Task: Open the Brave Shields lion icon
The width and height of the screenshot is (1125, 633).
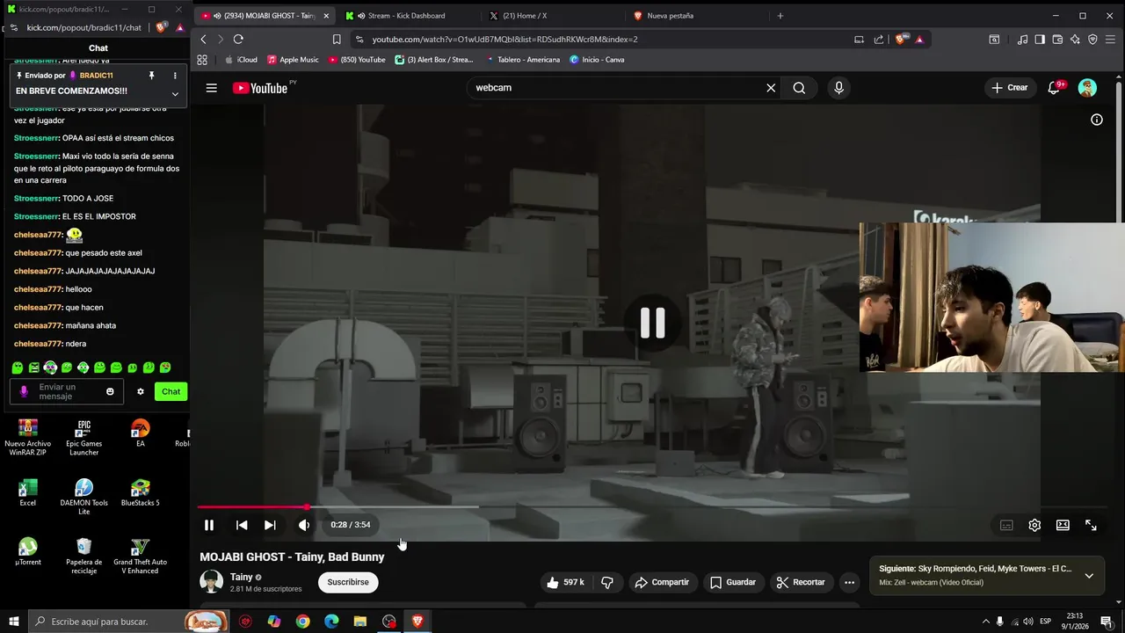Action: pos(901,40)
